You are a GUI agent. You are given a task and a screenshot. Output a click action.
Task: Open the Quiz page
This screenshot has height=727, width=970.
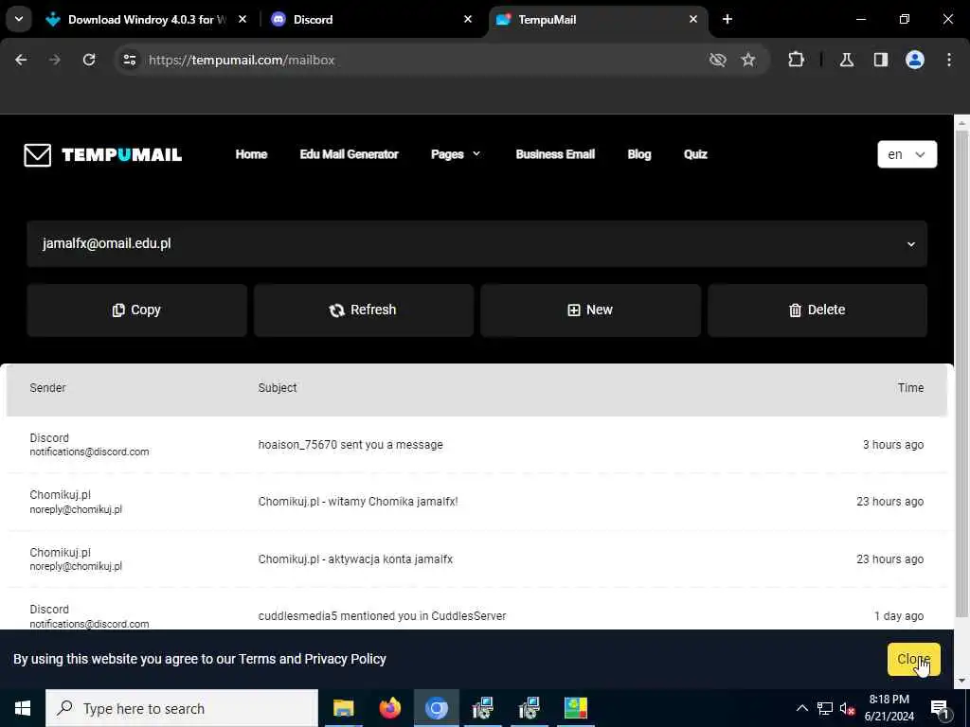[695, 154]
